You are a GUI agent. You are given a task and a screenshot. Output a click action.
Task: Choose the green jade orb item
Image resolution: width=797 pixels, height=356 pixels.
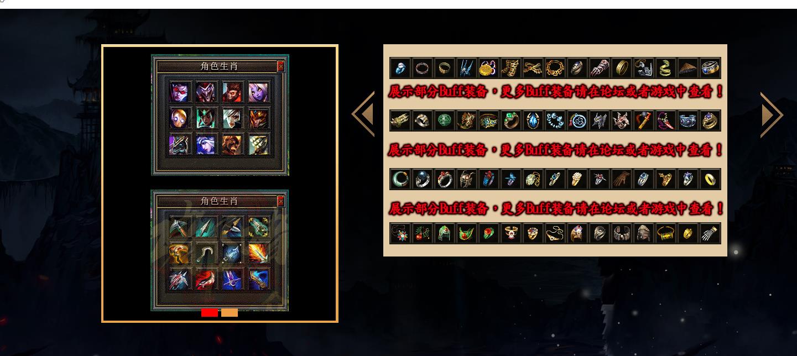444,121
